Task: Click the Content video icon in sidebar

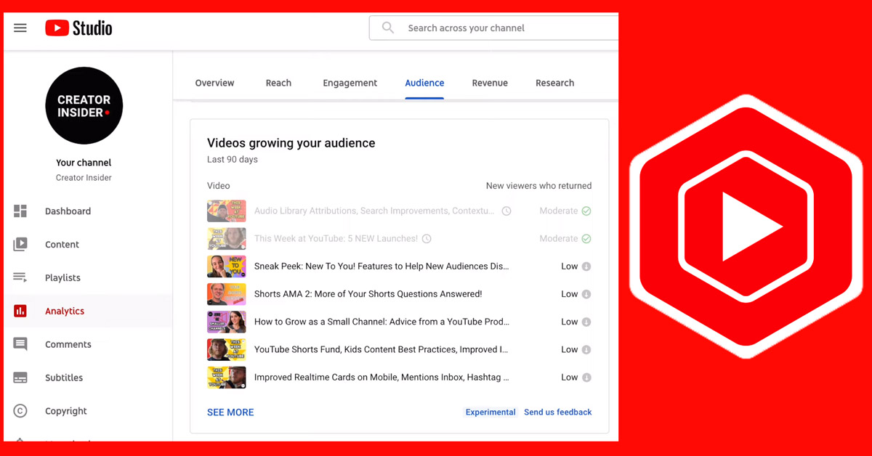Action: click(20, 245)
